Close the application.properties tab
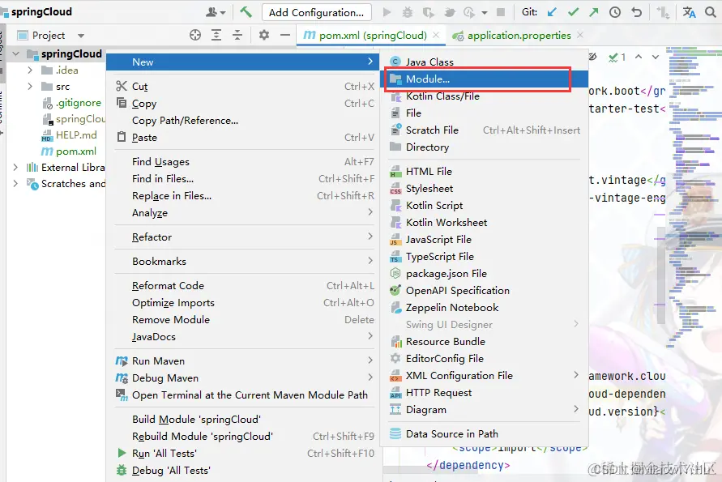722x482 pixels. (x=579, y=36)
